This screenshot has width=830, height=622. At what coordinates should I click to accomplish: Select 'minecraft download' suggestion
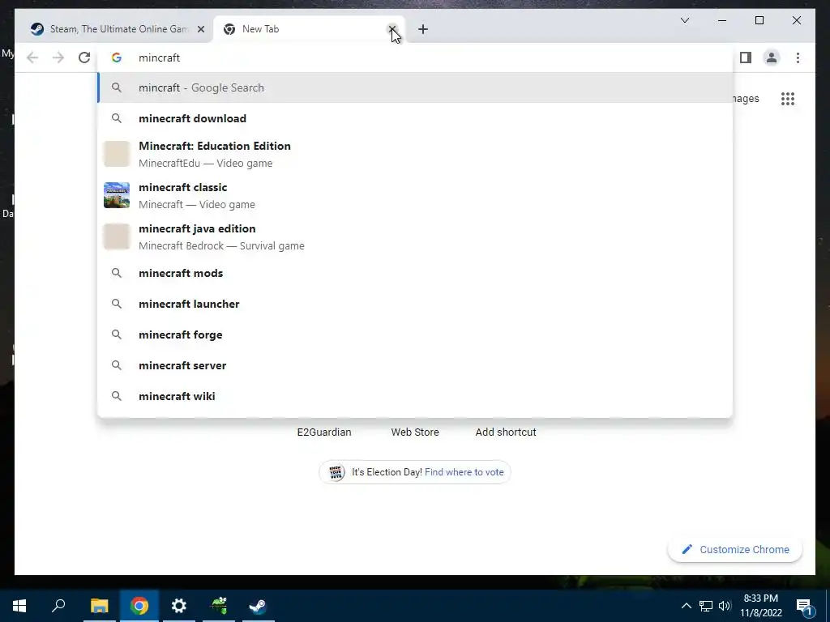pyautogui.click(x=414, y=118)
